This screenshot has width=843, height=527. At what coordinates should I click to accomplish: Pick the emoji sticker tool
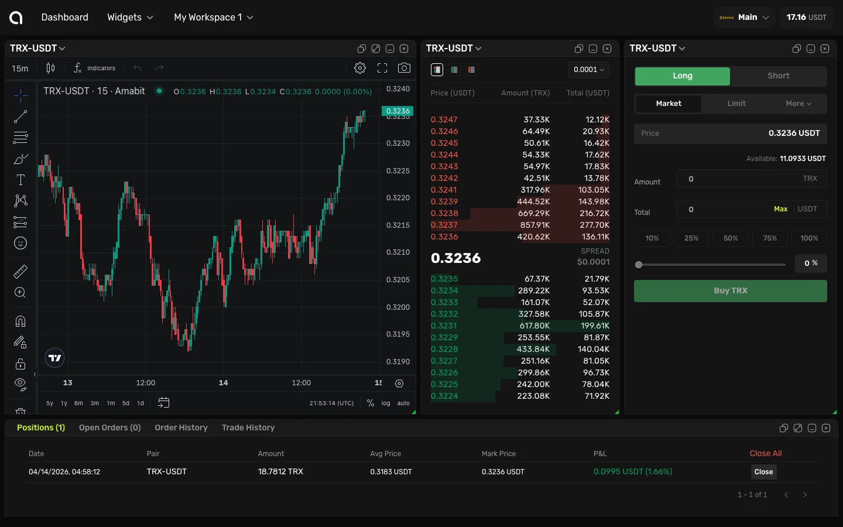tap(20, 243)
